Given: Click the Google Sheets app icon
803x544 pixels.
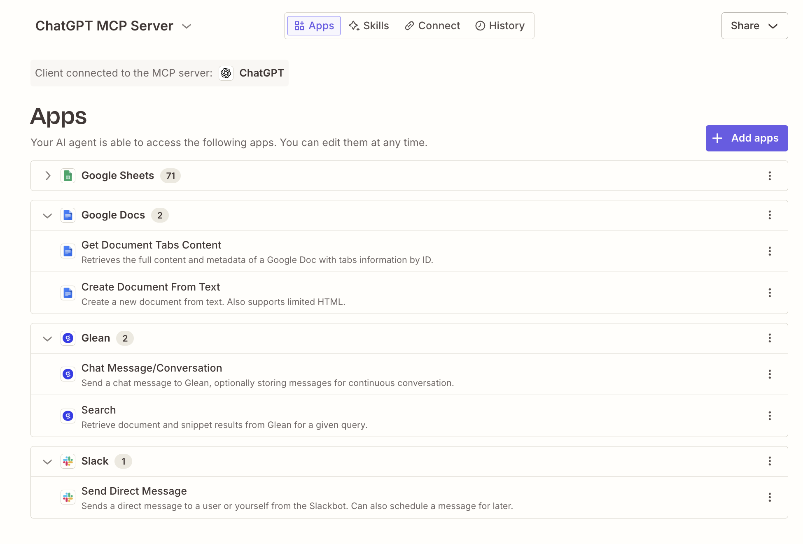Looking at the screenshot, I should tap(68, 176).
